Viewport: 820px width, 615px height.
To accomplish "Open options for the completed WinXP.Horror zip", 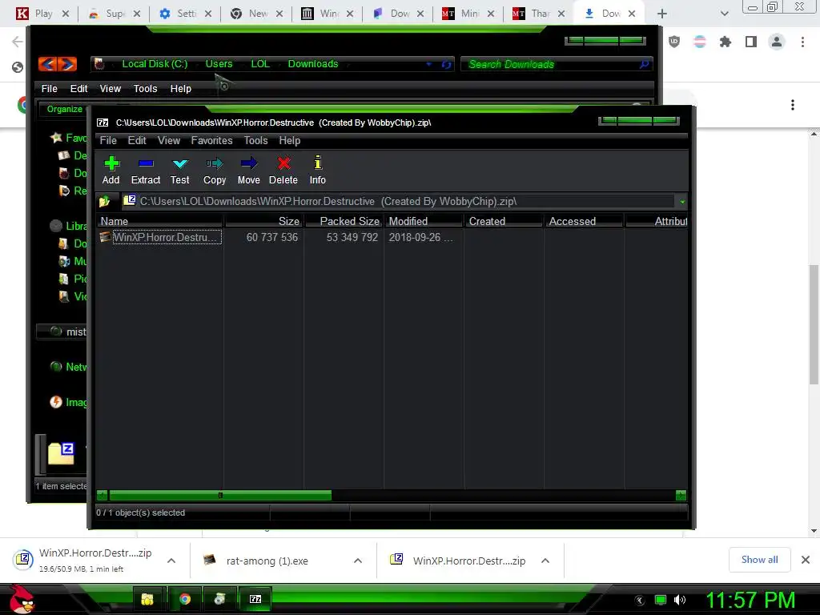I will (545, 561).
